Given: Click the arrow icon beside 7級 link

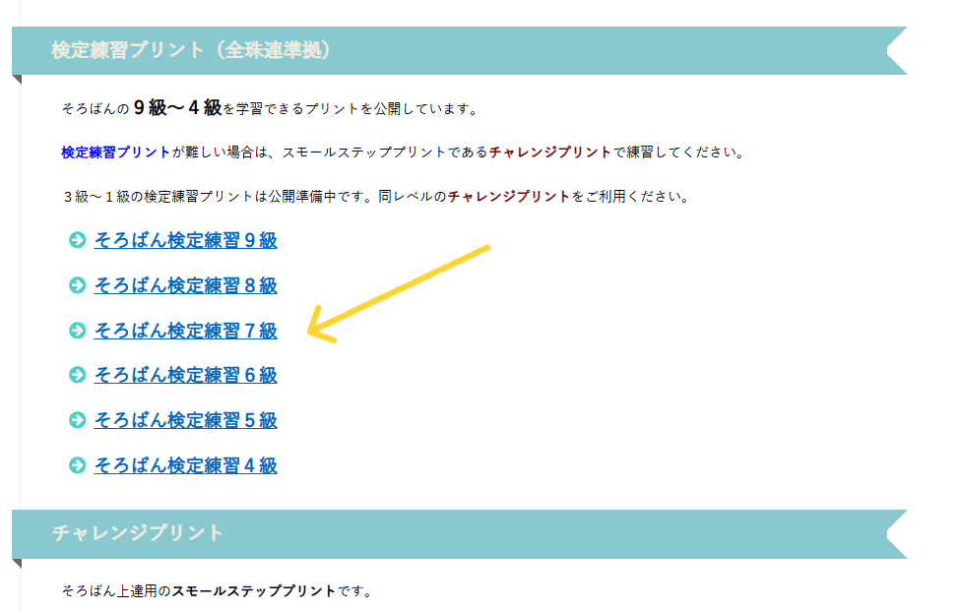Looking at the screenshot, I should [x=78, y=331].
